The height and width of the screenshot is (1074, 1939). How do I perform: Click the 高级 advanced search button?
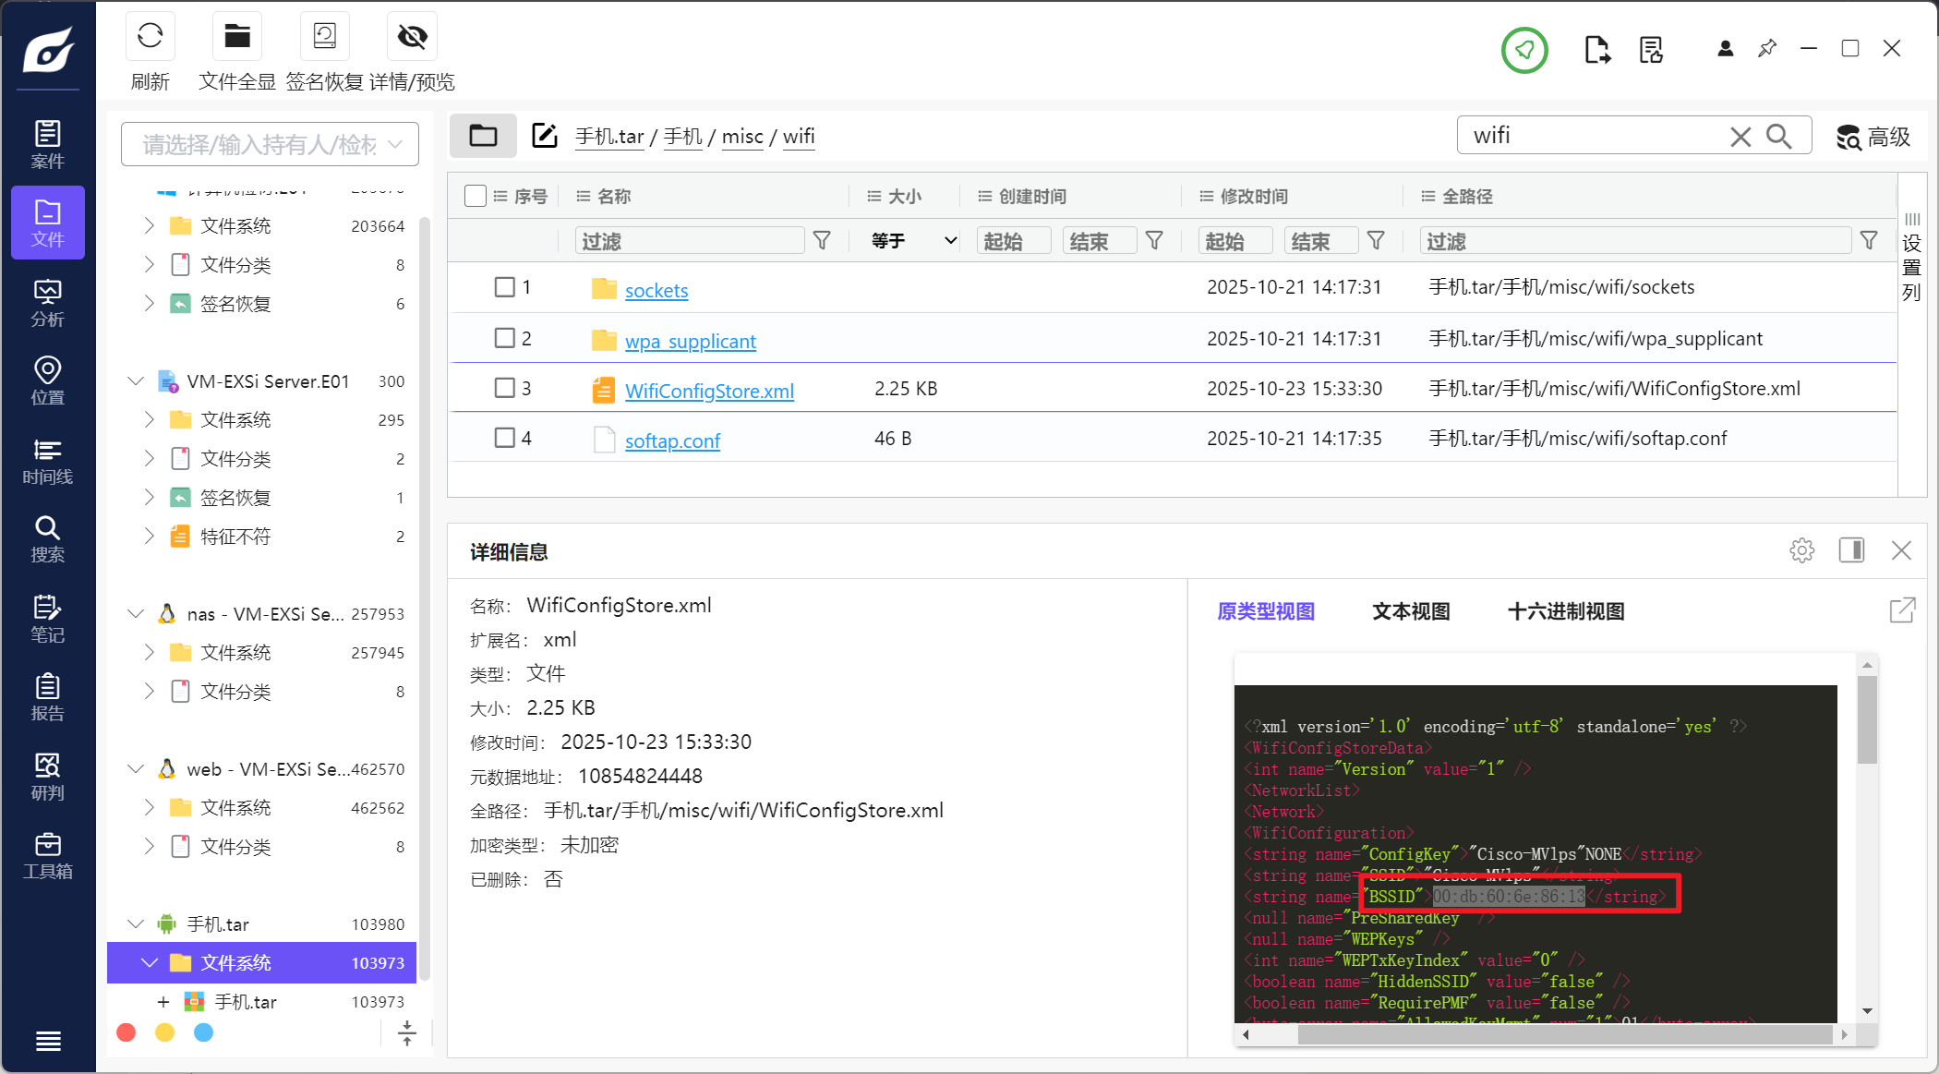tap(1873, 138)
